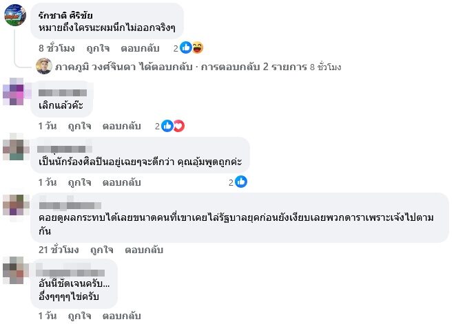Open รักชาติ ศิริชัย profile picture
Screen dimensions: 467x324
click(15, 15)
